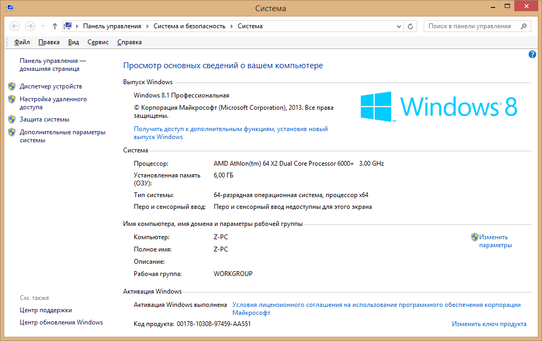Click shield icon beside Настройка удаленного доступа

pos(12,99)
